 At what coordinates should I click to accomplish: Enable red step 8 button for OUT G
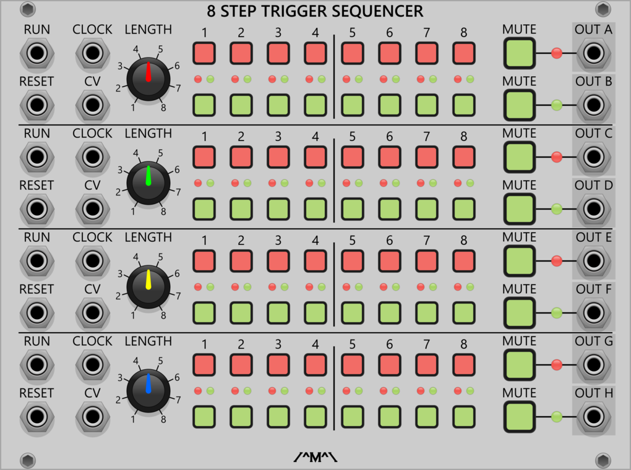pos(463,365)
